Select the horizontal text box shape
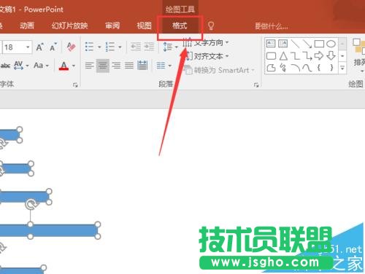 point(271,44)
